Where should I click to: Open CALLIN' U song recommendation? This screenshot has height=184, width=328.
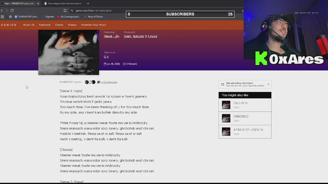click(x=245, y=105)
